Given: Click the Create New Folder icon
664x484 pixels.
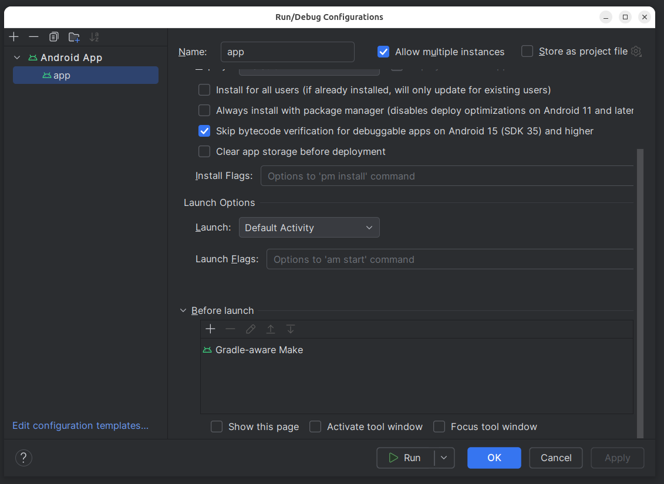Looking at the screenshot, I should point(74,37).
